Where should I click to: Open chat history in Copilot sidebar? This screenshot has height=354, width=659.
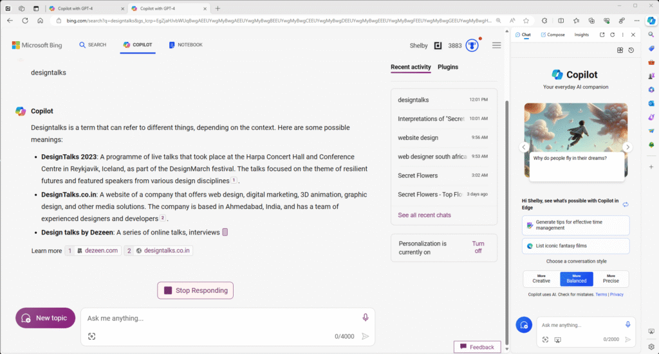631,50
